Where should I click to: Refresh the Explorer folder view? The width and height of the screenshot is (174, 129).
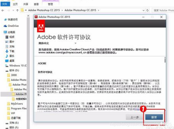pyautogui.click(x=147, y=10)
